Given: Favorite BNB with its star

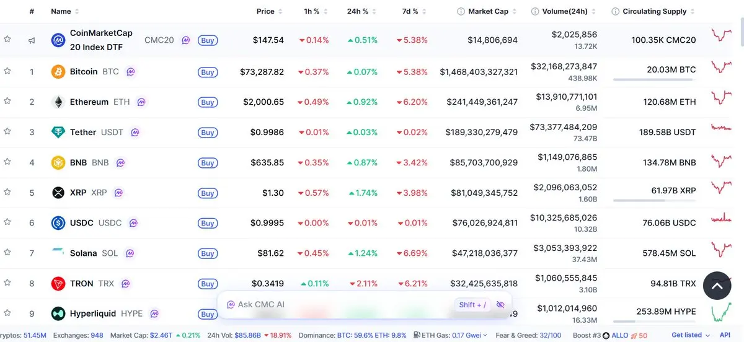Looking at the screenshot, I should click(x=7, y=161).
